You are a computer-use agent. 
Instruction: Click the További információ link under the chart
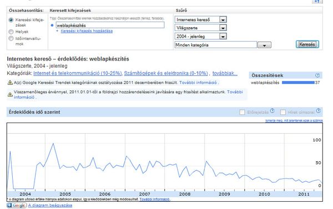pos(154,199)
